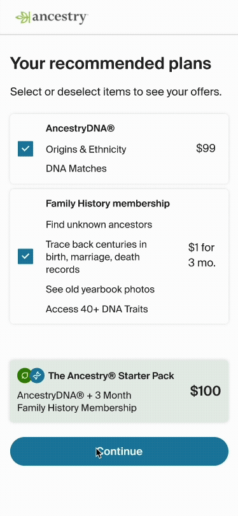The image size is (238, 516).
Task: Click Find unknown ancestors feature text
Action: click(99, 225)
